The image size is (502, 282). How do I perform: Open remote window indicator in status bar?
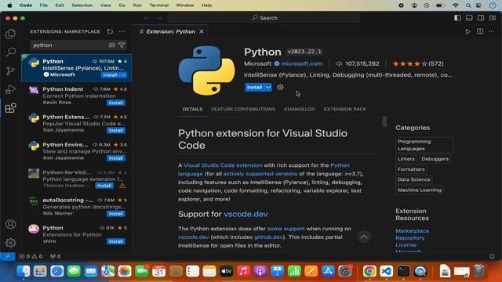8,256
